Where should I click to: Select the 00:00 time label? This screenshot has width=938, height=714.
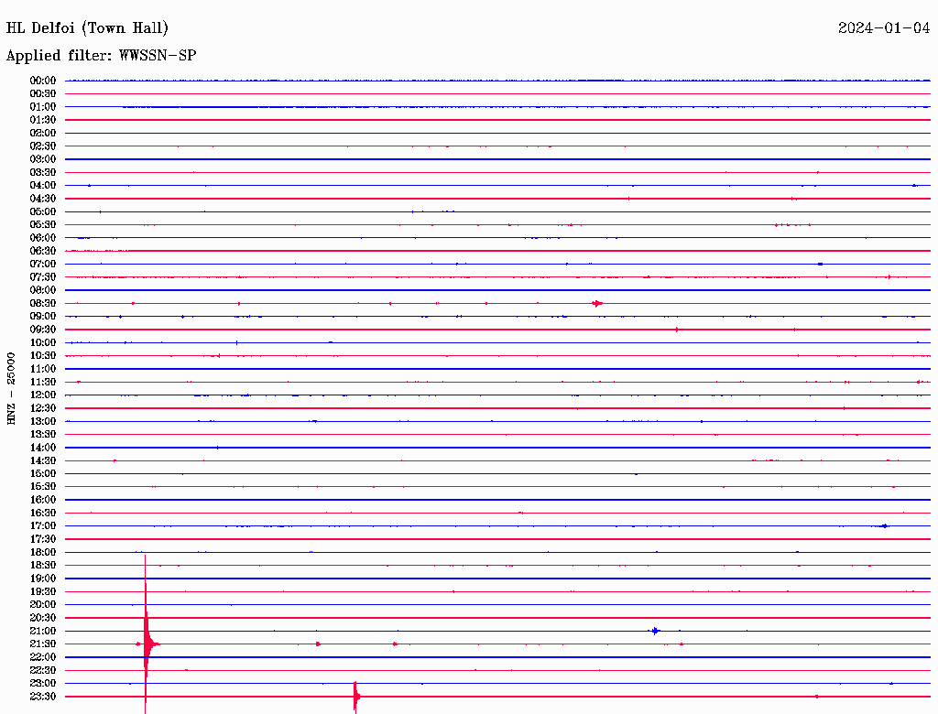43,81
